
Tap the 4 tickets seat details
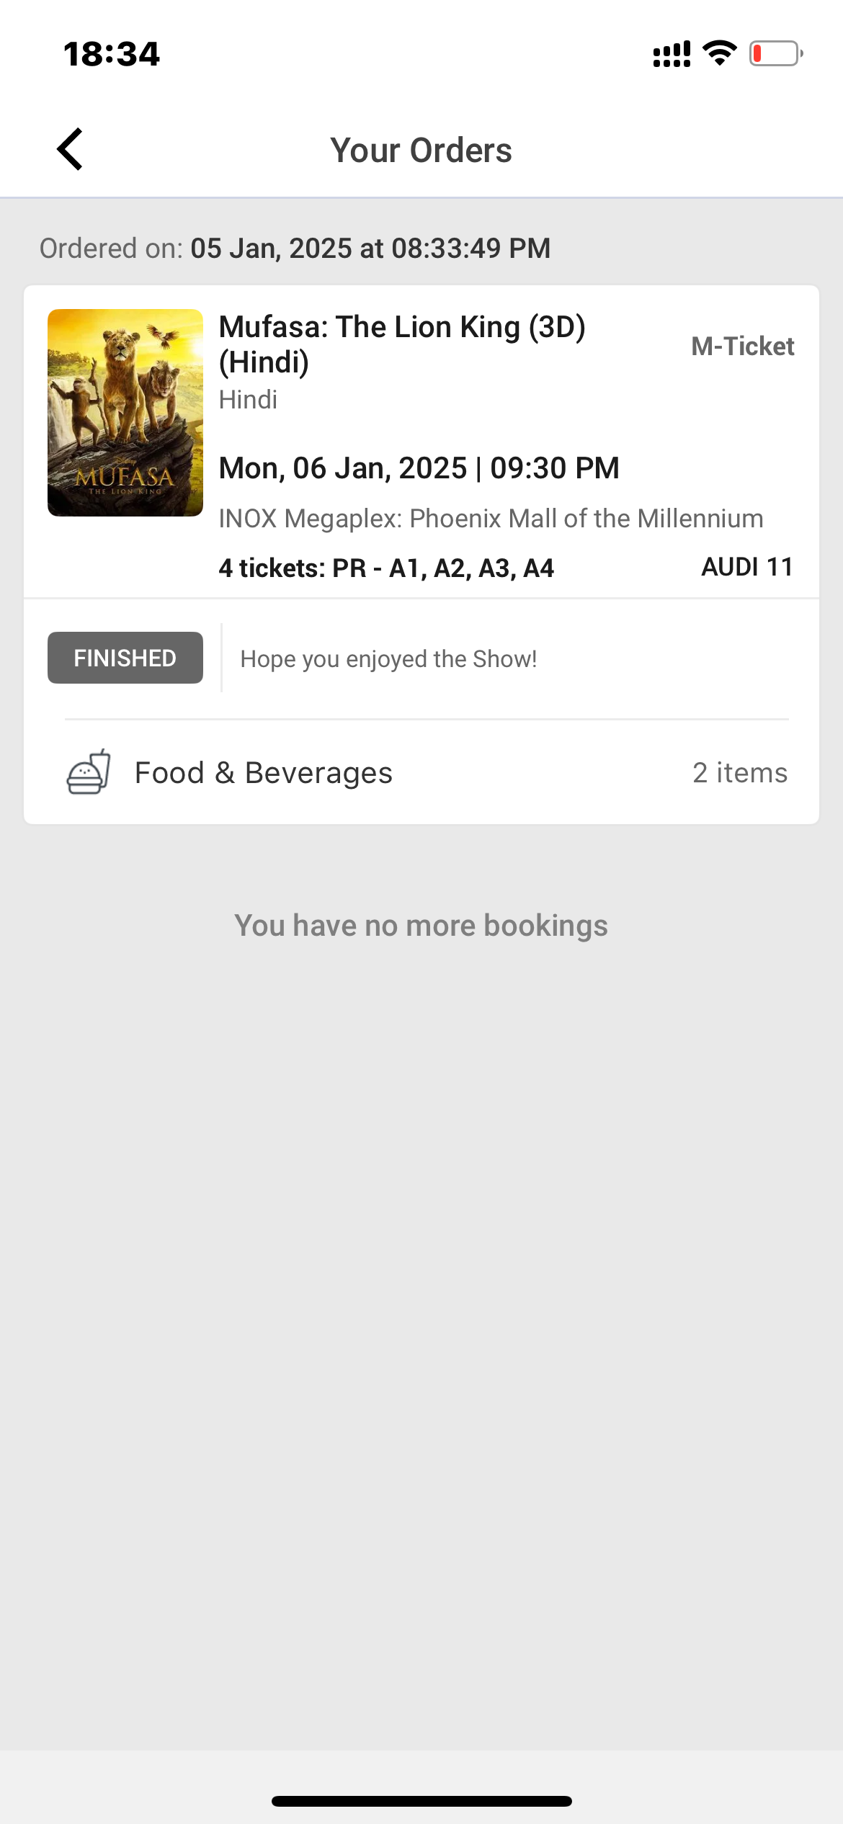coord(386,568)
